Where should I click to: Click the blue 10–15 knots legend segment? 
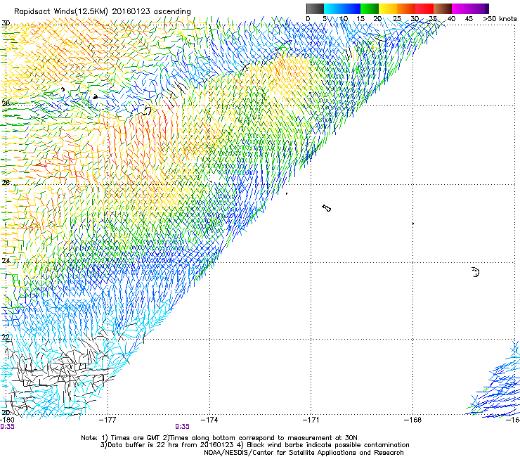click(x=351, y=8)
